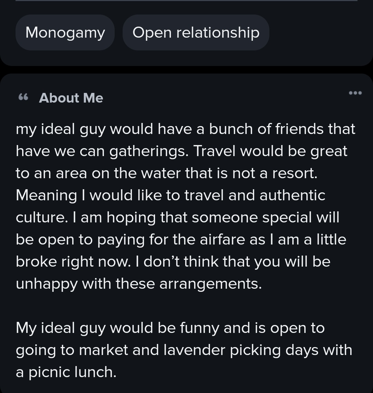Click 'unhappy with these arrangements' text
373x393 pixels.
pyautogui.click(x=138, y=284)
